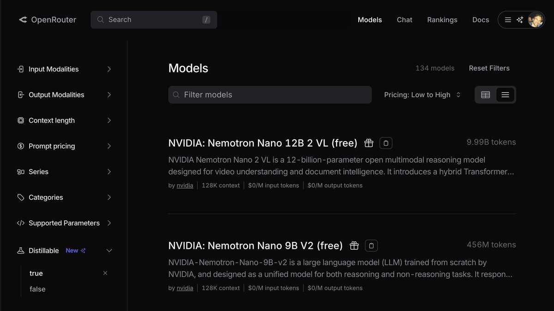Select the false Distillable option
This screenshot has height=311, width=554.
click(37, 289)
